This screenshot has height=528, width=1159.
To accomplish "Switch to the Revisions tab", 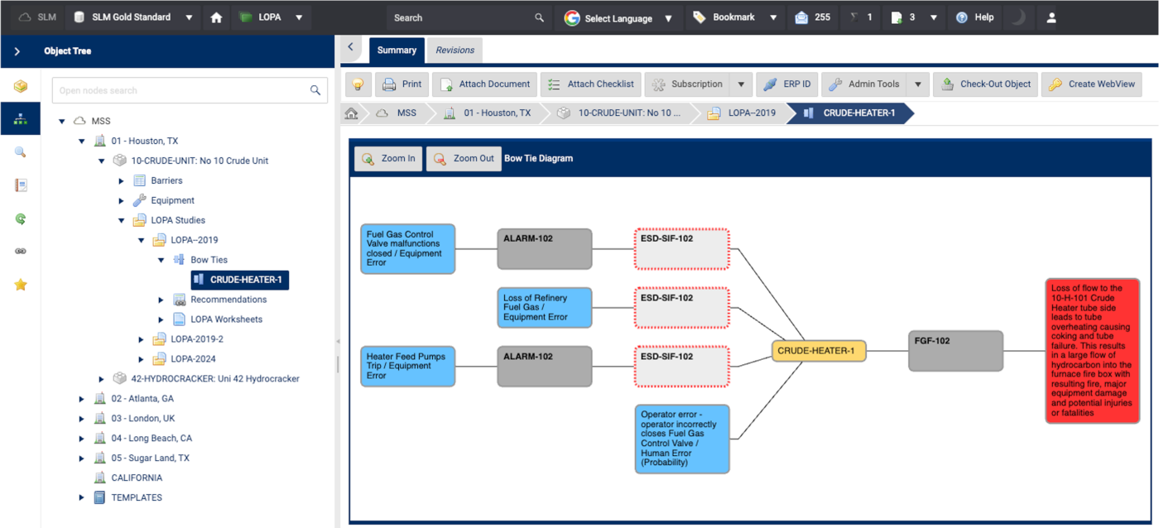I will coord(454,50).
